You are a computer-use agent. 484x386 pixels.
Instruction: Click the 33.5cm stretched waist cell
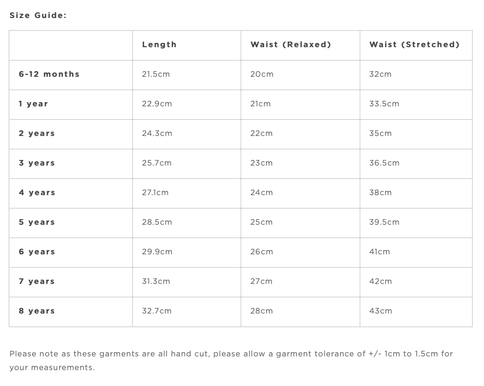point(384,104)
